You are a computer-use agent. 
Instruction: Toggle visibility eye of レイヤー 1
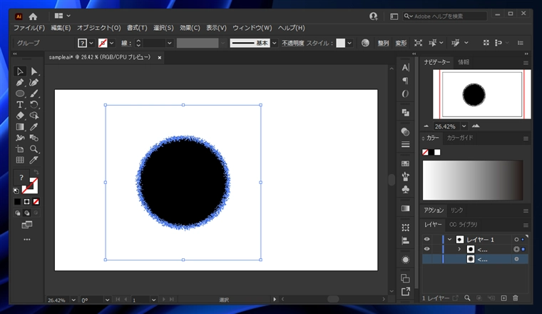coord(427,239)
